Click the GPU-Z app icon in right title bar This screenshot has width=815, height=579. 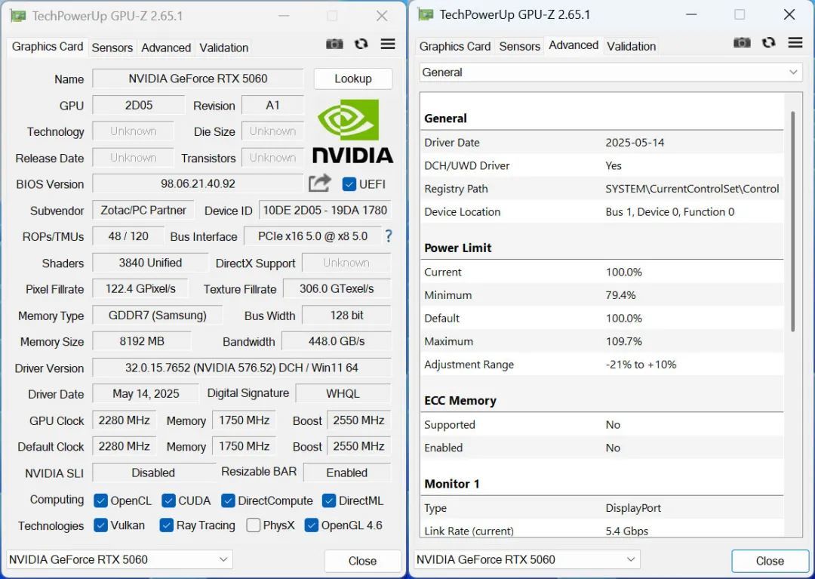pos(426,14)
